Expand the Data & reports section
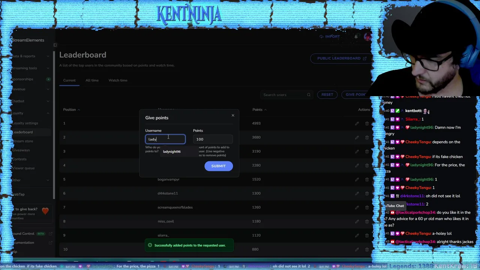Image resolution: width=480 pixels, height=270 pixels. pos(48,56)
